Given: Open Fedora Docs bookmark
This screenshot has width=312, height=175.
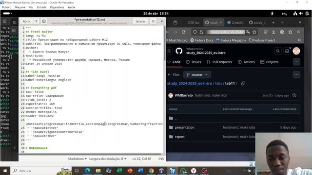Looking at the screenshot, I should coord(202,40).
